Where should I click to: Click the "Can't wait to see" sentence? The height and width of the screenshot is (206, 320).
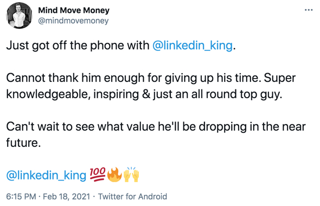point(50,126)
